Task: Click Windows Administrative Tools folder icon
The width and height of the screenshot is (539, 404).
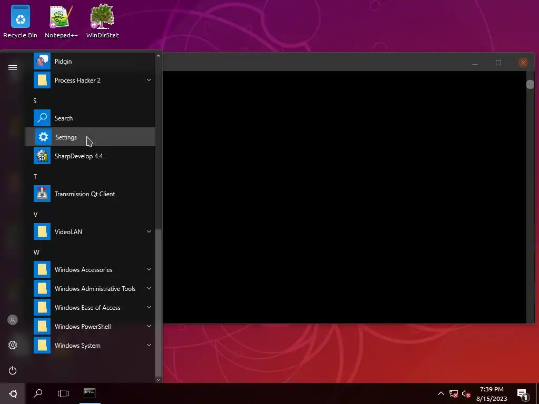Action: coord(42,289)
